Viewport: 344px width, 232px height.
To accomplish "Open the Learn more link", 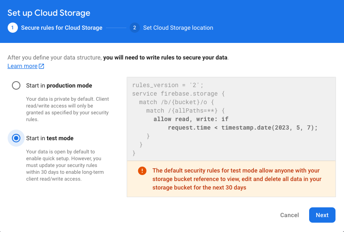I will coord(23,66).
